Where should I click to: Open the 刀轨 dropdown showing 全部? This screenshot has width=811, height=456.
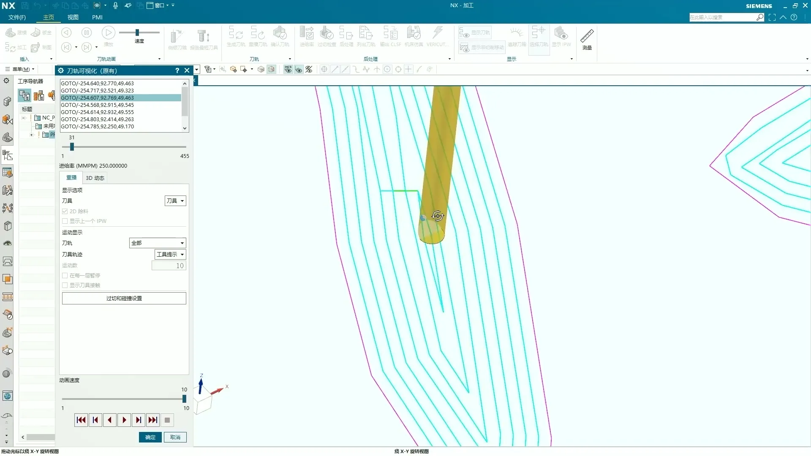click(158, 243)
